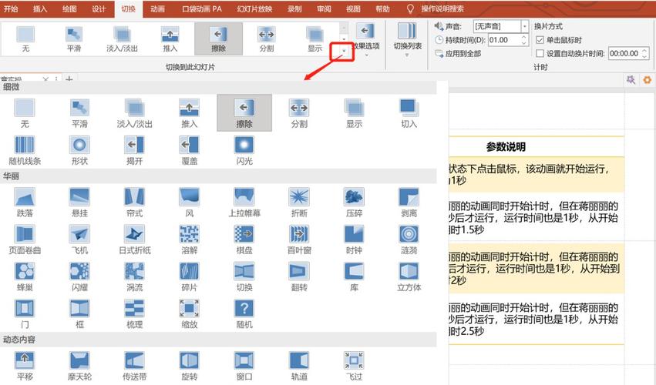Image resolution: width=656 pixels, height=385 pixels.
Task: Select the 立方体 transition
Action: (x=409, y=276)
